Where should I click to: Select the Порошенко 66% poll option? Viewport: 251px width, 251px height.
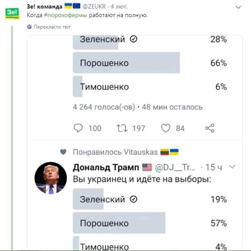(150, 63)
